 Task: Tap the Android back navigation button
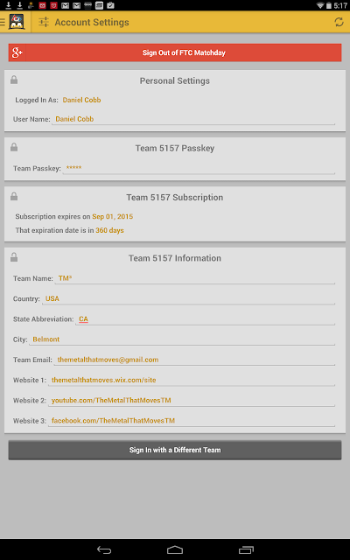[104, 550]
